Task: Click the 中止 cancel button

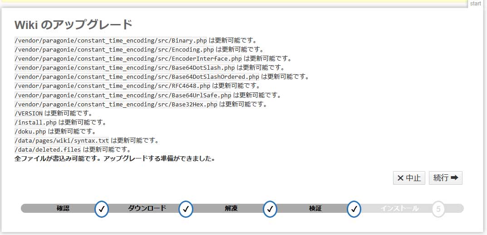Action: pyautogui.click(x=409, y=178)
